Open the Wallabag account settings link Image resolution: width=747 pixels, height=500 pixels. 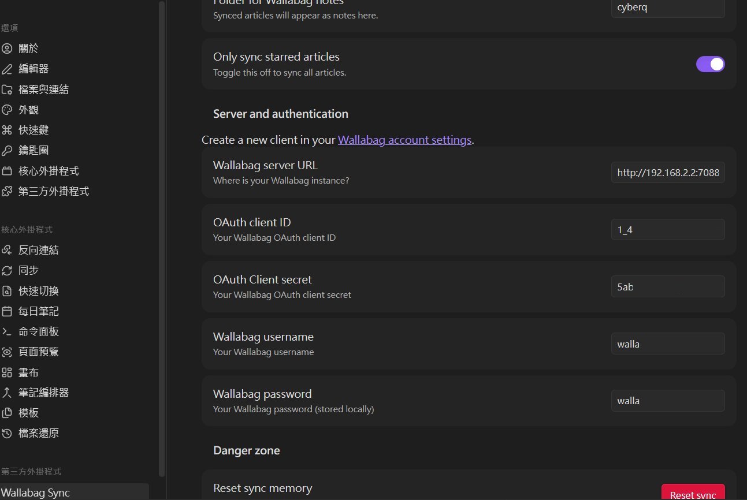pyautogui.click(x=404, y=140)
